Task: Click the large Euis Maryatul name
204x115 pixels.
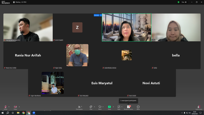Action: point(102,83)
